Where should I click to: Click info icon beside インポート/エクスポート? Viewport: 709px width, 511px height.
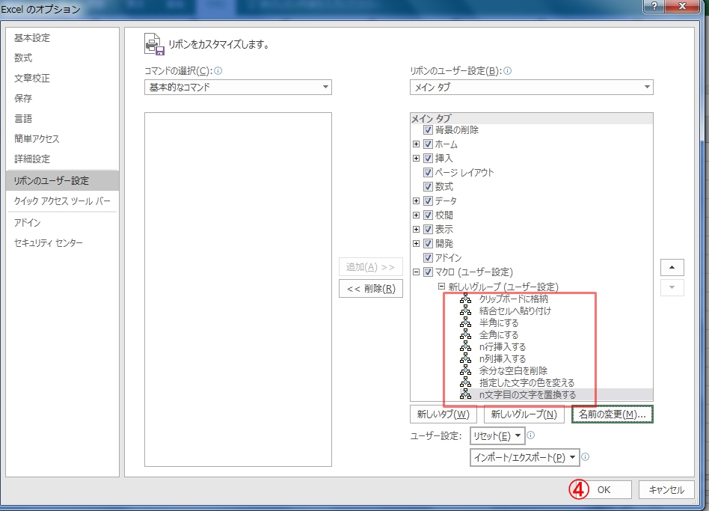pos(585,456)
